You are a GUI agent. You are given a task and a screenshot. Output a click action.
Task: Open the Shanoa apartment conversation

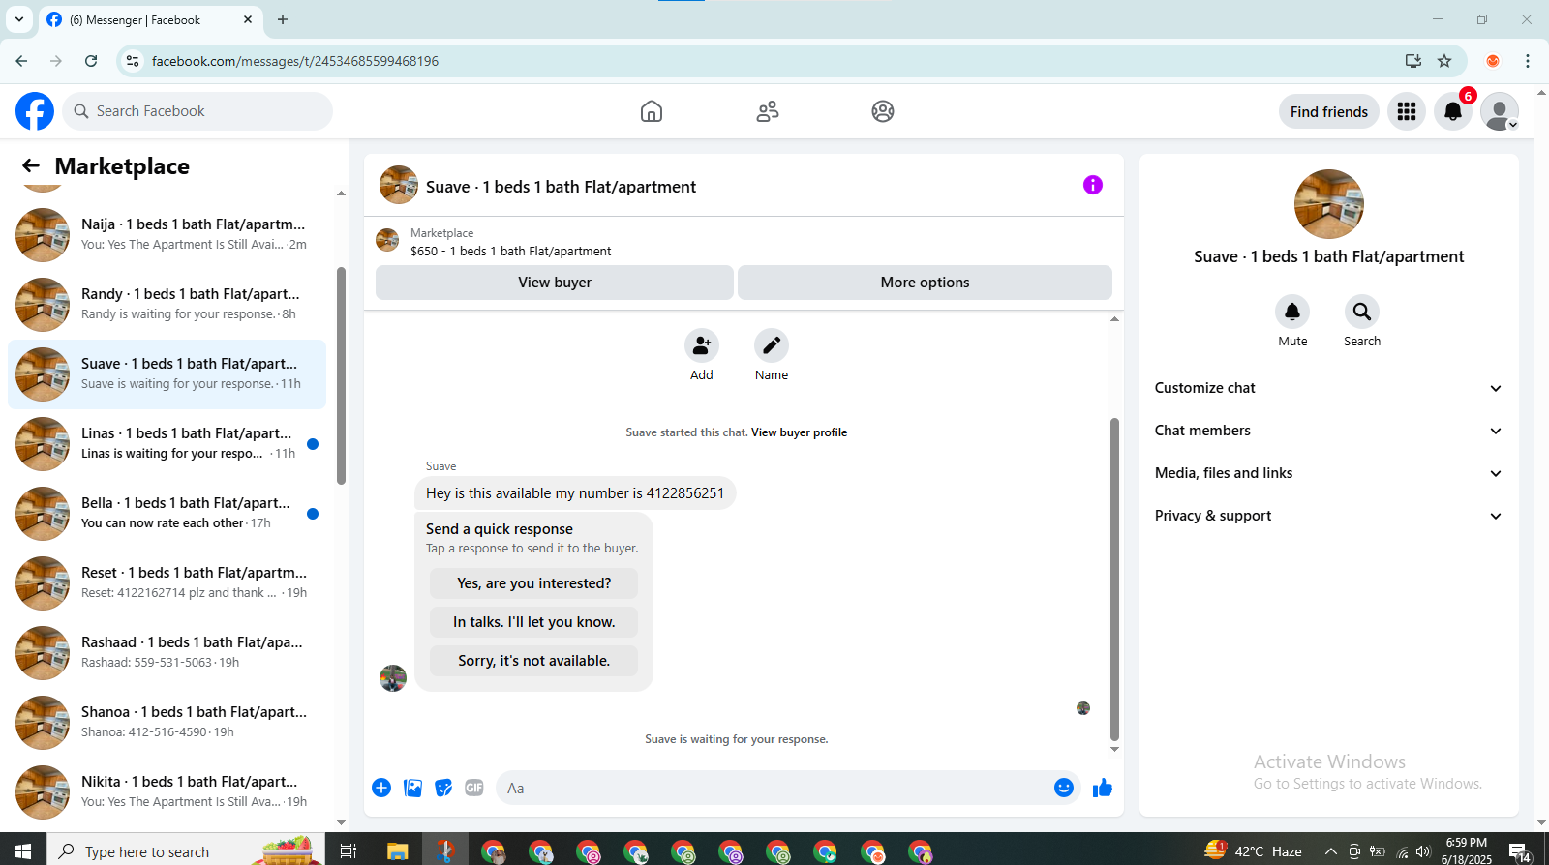point(167,723)
